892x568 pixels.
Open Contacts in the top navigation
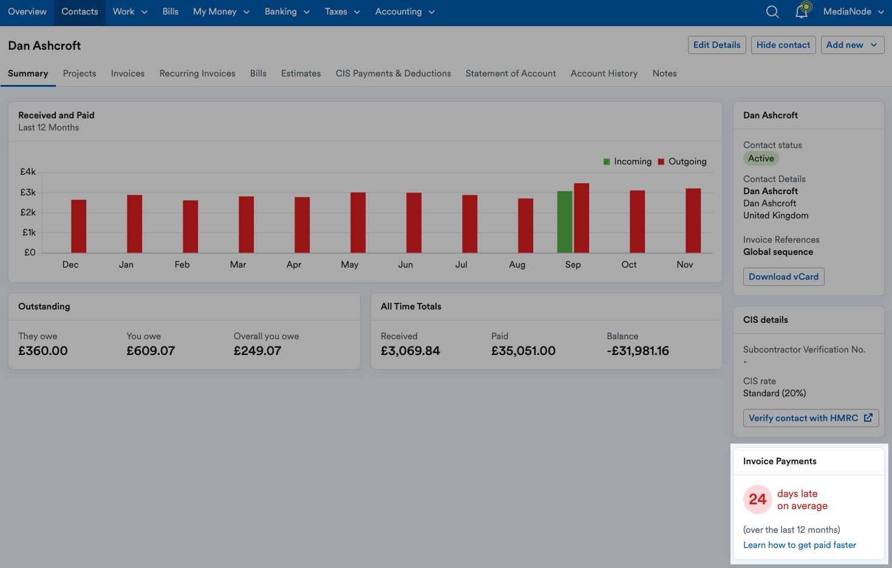80,12
